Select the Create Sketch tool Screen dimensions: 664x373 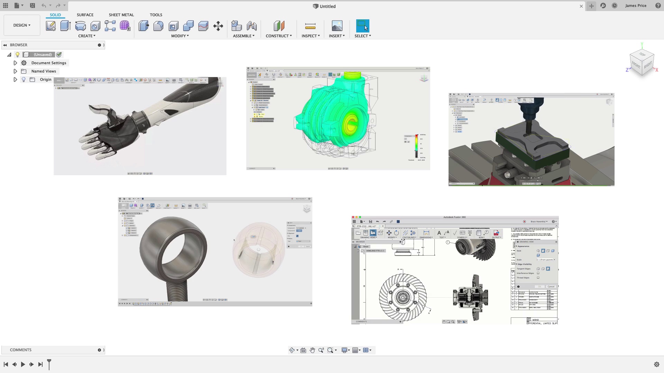tap(51, 26)
